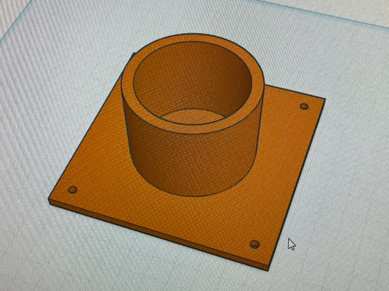The image size is (389, 291).
Task: Select the screw hole at the left corner
Action: (72, 190)
